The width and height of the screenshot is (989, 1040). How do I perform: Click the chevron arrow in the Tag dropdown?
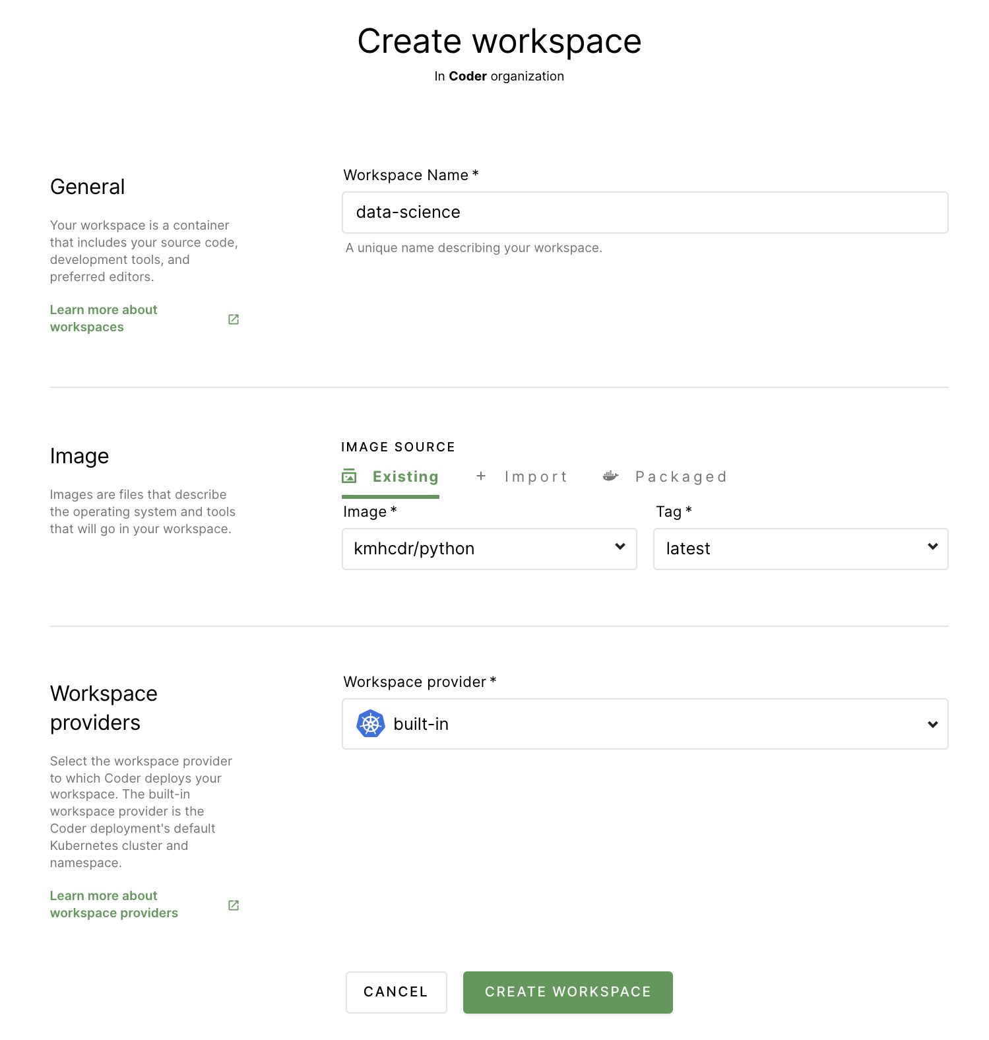(933, 546)
